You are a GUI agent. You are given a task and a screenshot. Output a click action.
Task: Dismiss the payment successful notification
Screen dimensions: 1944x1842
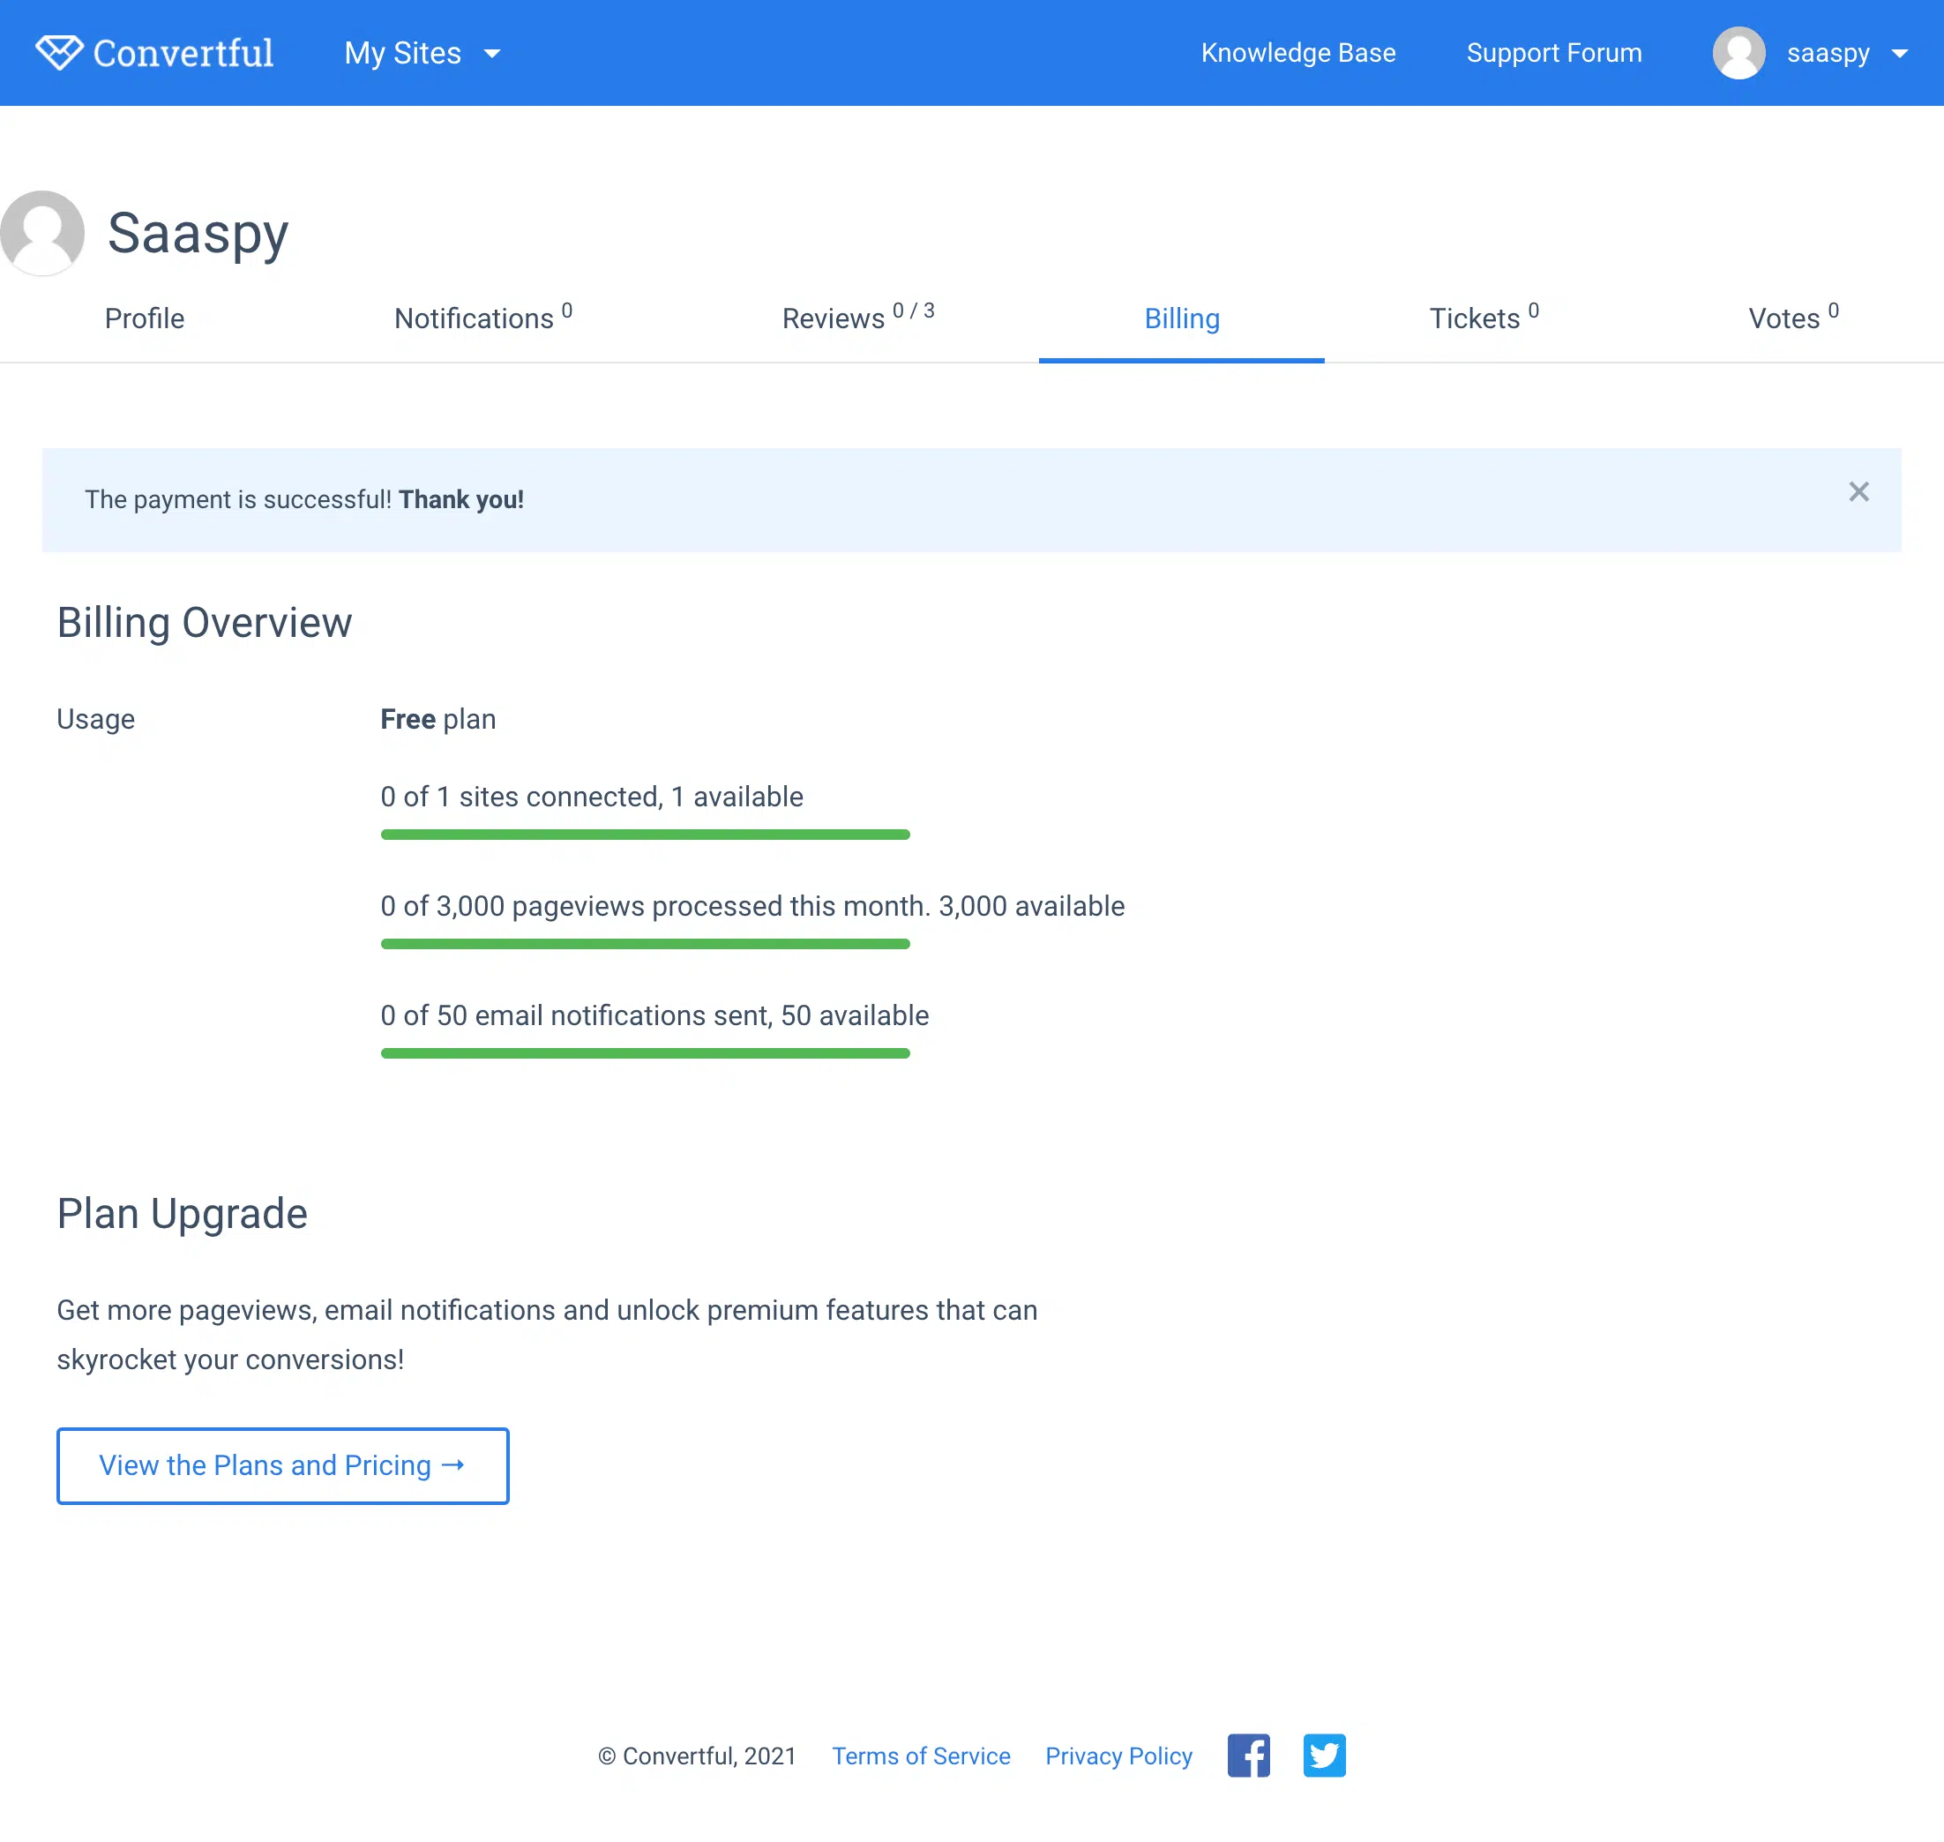(x=1858, y=492)
